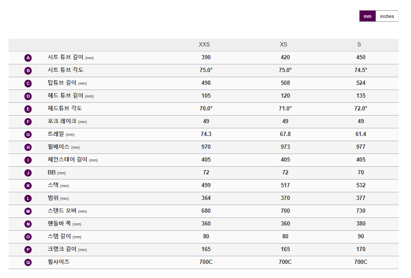Image resolution: width=411 pixels, height=278 pixels.
Task: Select the G trail letter icon
Action: tap(28, 135)
